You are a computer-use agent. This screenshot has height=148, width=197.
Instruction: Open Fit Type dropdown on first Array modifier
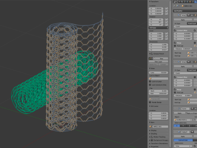point(192,23)
